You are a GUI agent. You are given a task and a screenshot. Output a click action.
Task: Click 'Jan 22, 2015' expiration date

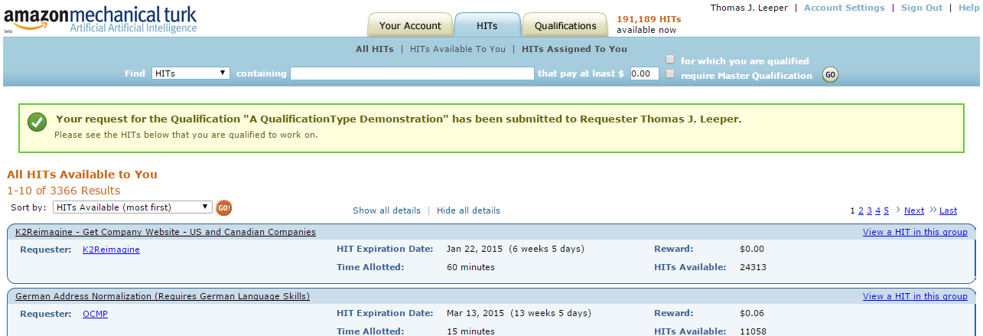click(475, 250)
